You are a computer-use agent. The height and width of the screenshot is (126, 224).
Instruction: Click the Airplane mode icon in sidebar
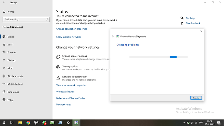click(4, 76)
